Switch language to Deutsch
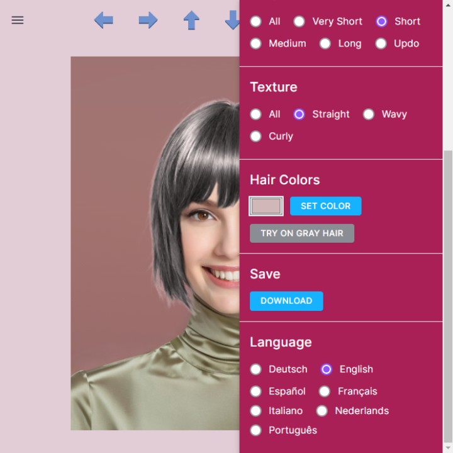The width and height of the screenshot is (453, 453). point(256,369)
